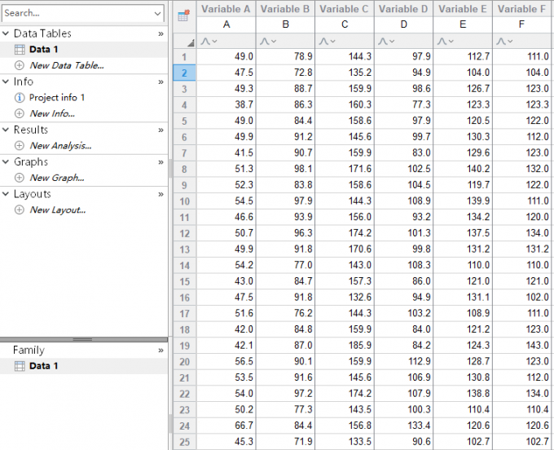The image size is (554, 450).
Task: Click the plus icon beside New Analysis
Action: pyautogui.click(x=20, y=146)
